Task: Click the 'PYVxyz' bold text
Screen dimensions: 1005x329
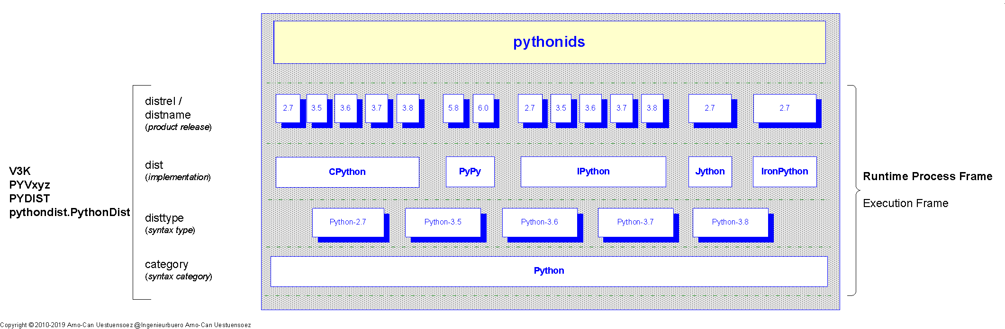Action: pyautogui.click(x=29, y=185)
